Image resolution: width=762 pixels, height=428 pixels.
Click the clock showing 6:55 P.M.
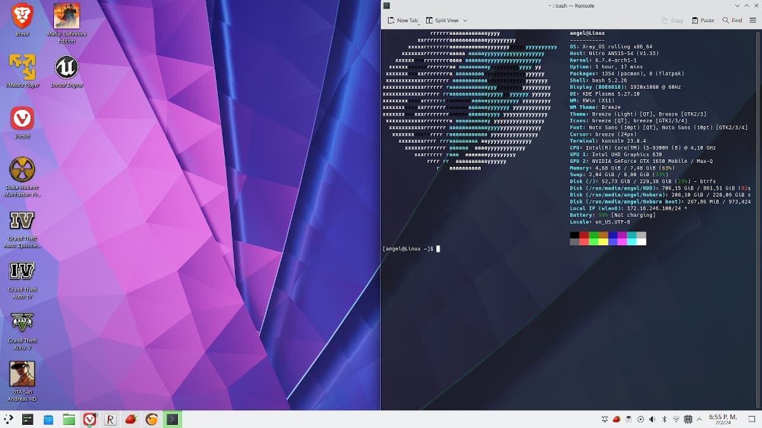tap(723, 419)
